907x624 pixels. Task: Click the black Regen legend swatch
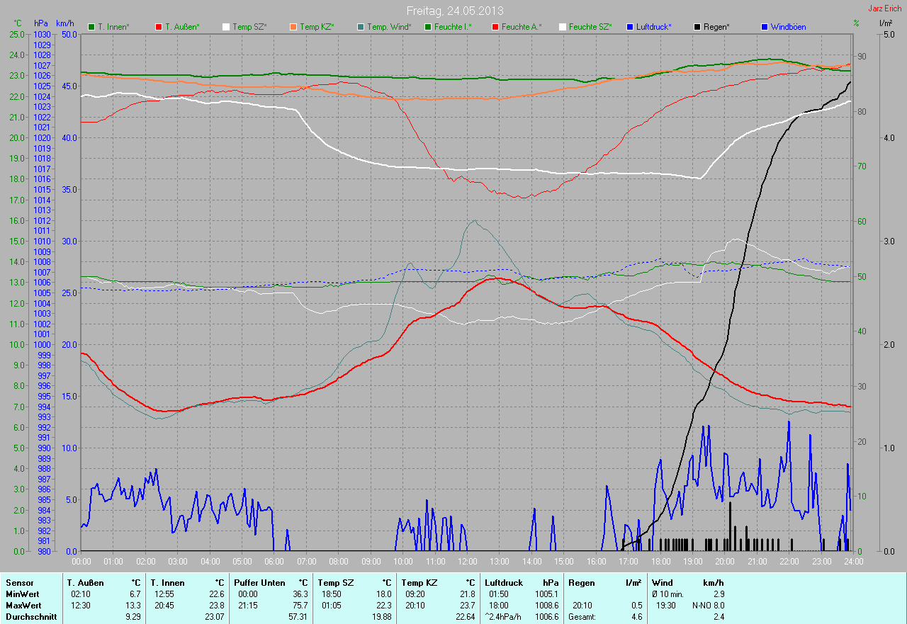(x=697, y=27)
